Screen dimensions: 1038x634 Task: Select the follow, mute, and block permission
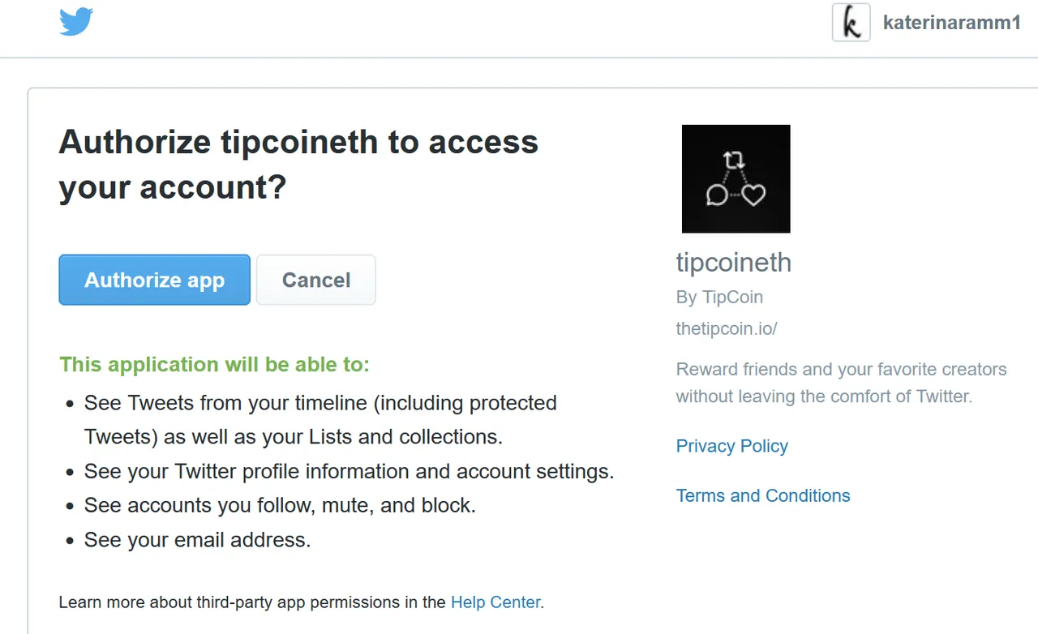280,505
